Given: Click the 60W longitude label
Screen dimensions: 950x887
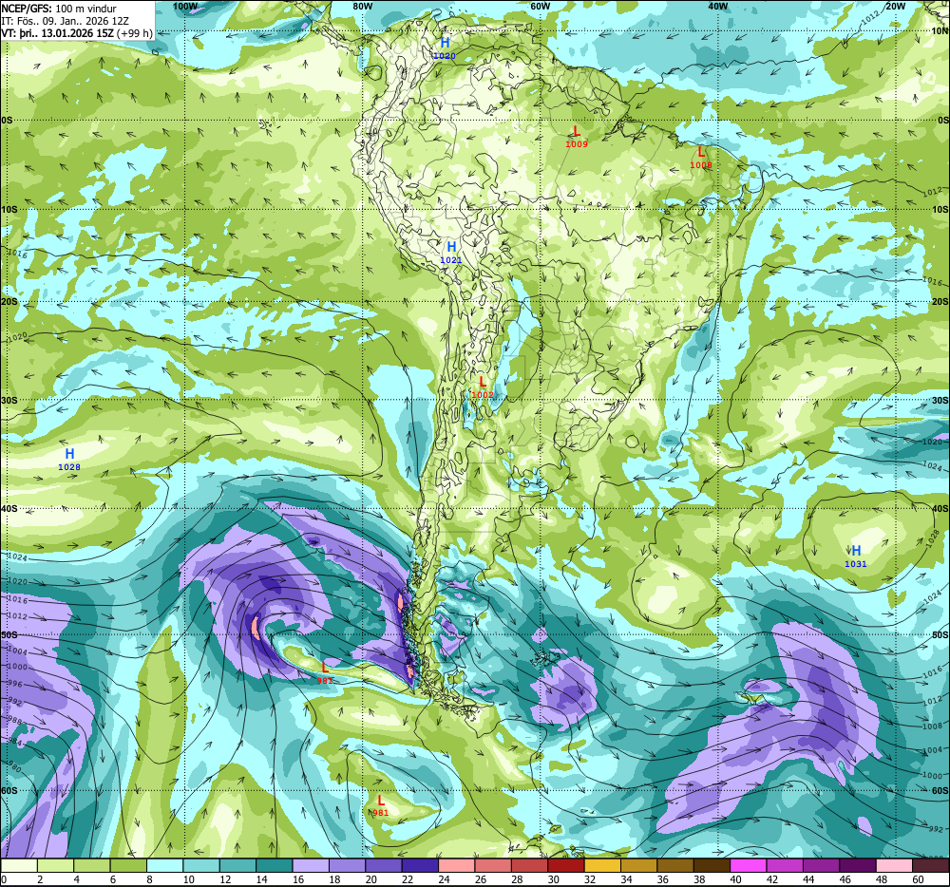Looking at the screenshot, I should click(540, 6).
